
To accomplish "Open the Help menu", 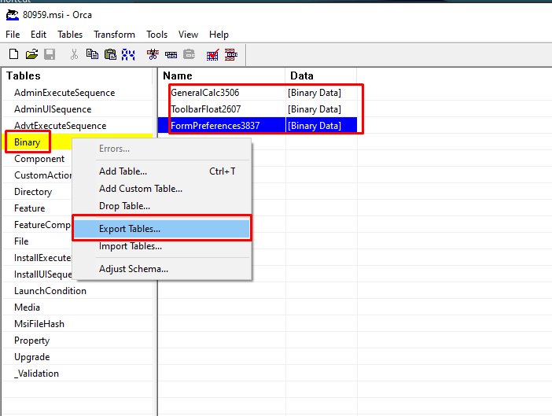I will 219,35.
